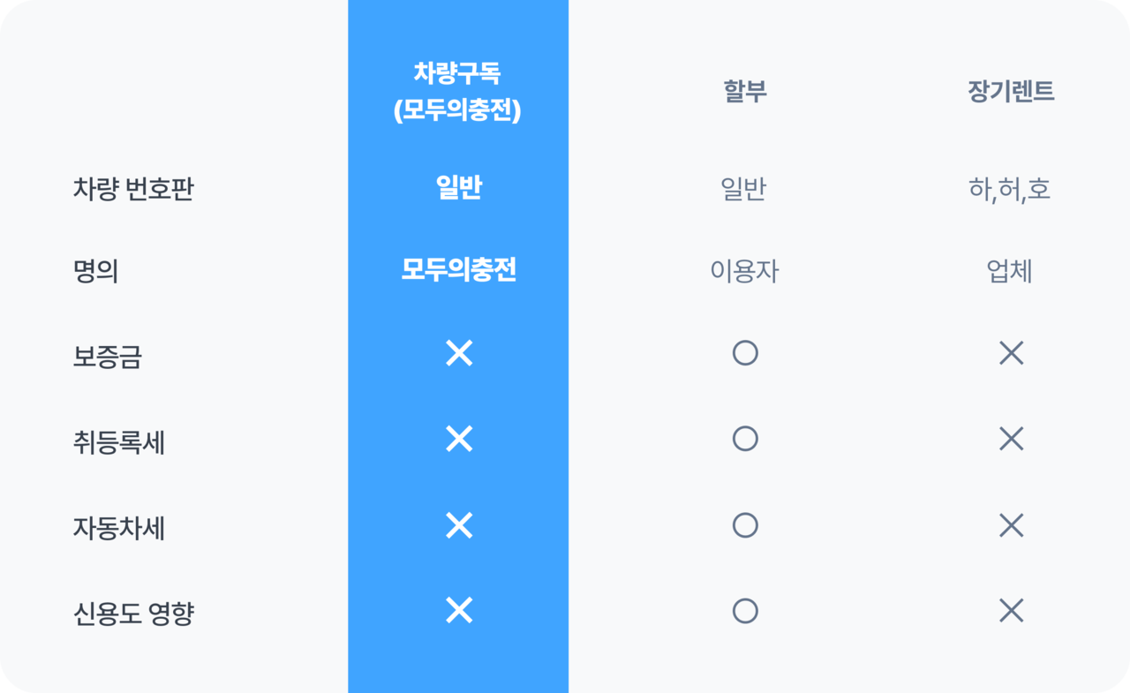Click the circle icon for 취등록세 under 할부

pyautogui.click(x=745, y=439)
